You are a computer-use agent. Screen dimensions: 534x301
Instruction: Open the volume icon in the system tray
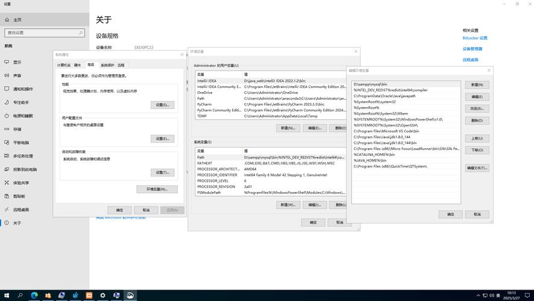pyautogui.click(x=492, y=296)
